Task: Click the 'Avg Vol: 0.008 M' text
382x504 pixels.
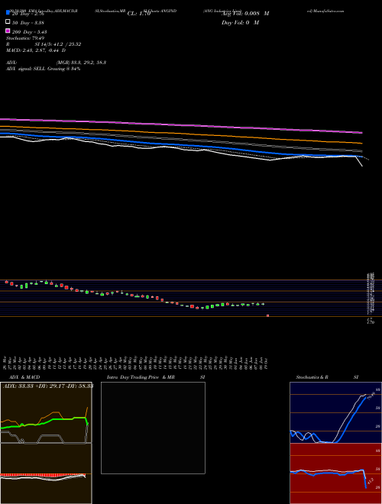Action: (245, 14)
